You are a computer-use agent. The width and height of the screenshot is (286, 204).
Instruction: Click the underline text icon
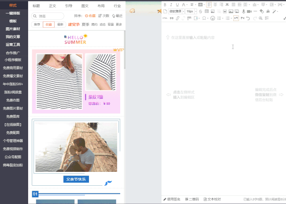[177, 4]
